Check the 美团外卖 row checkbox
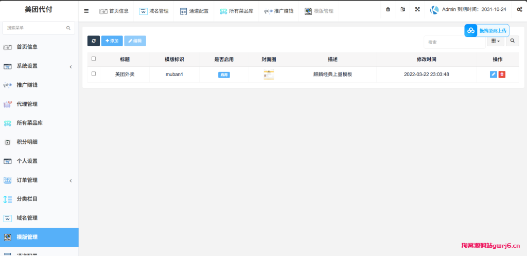The width and height of the screenshot is (527, 256). point(94,74)
